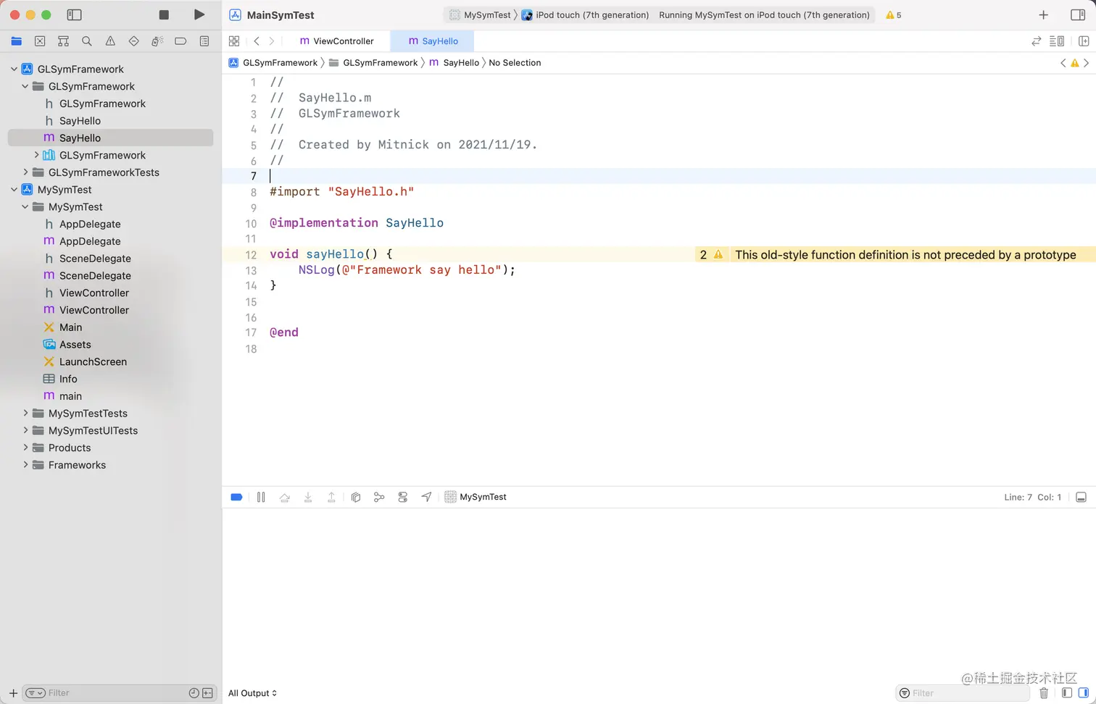Click the console Filter field
Image resolution: width=1096 pixels, height=704 pixels.
[963, 693]
